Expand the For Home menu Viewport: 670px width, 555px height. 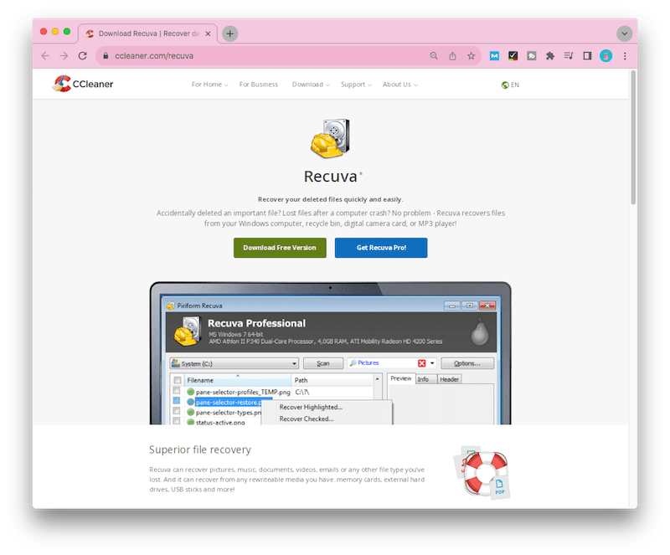pyautogui.click(x=210, y=85)
